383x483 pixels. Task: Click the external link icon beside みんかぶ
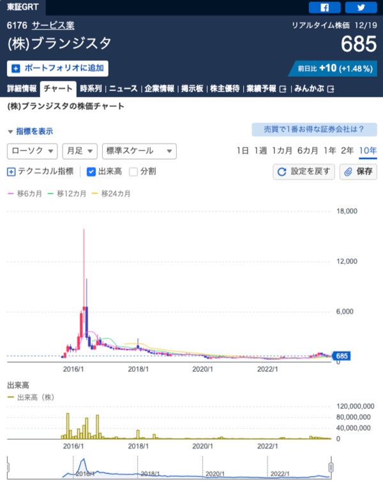(331, 89)
